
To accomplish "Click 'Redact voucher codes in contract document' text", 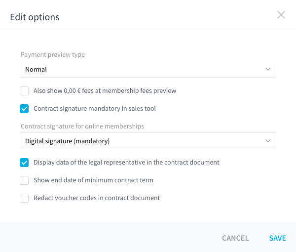I will tap(97, 198).
